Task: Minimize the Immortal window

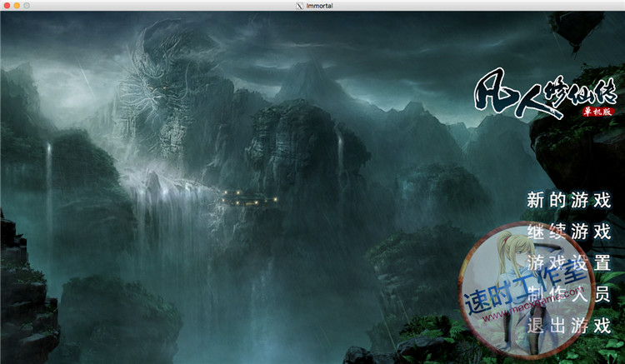Action: (x=17, y=6)
